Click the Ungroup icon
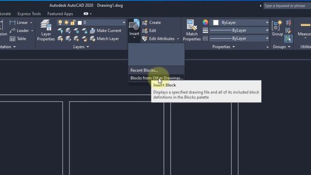Viewport: 311px width, 175px height. tap(288, 23)
